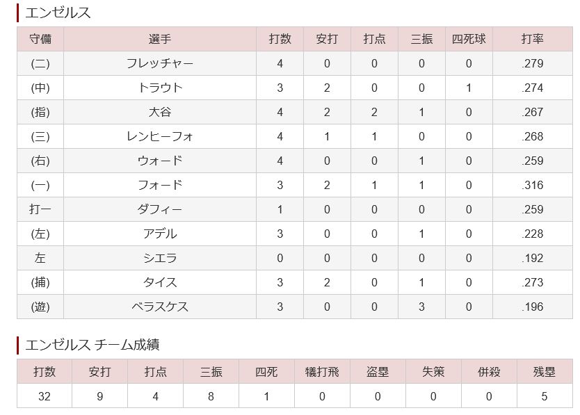
Task: Open shortstop ベラスケス's name
Action: 159,307
